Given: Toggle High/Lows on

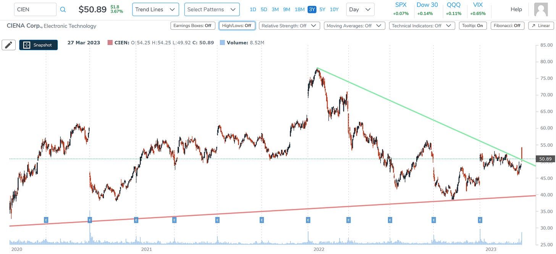Looking at the screenshot, I should click(x=237, y=26).
